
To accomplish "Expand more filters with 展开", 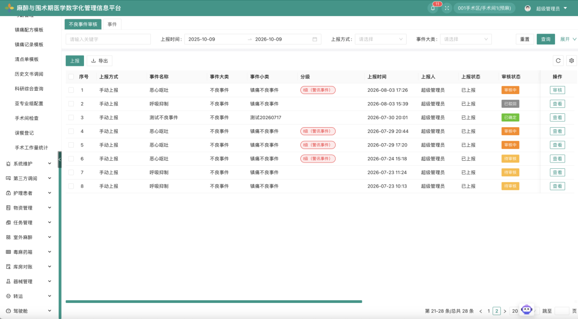I will [x=568, y=40].
